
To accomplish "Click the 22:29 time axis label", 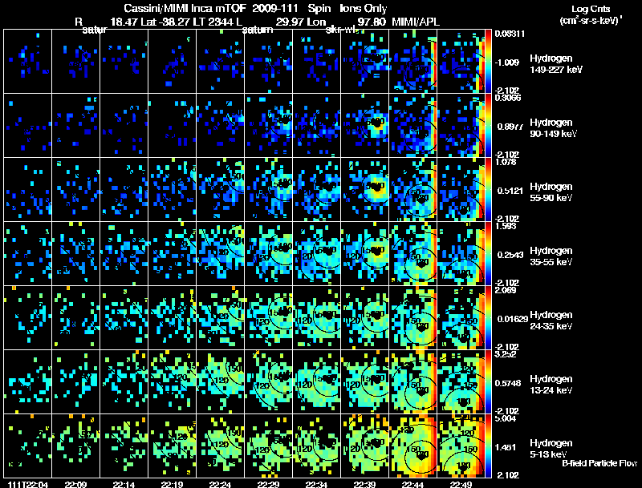I will pyautogui.click(x=268, y=485).
